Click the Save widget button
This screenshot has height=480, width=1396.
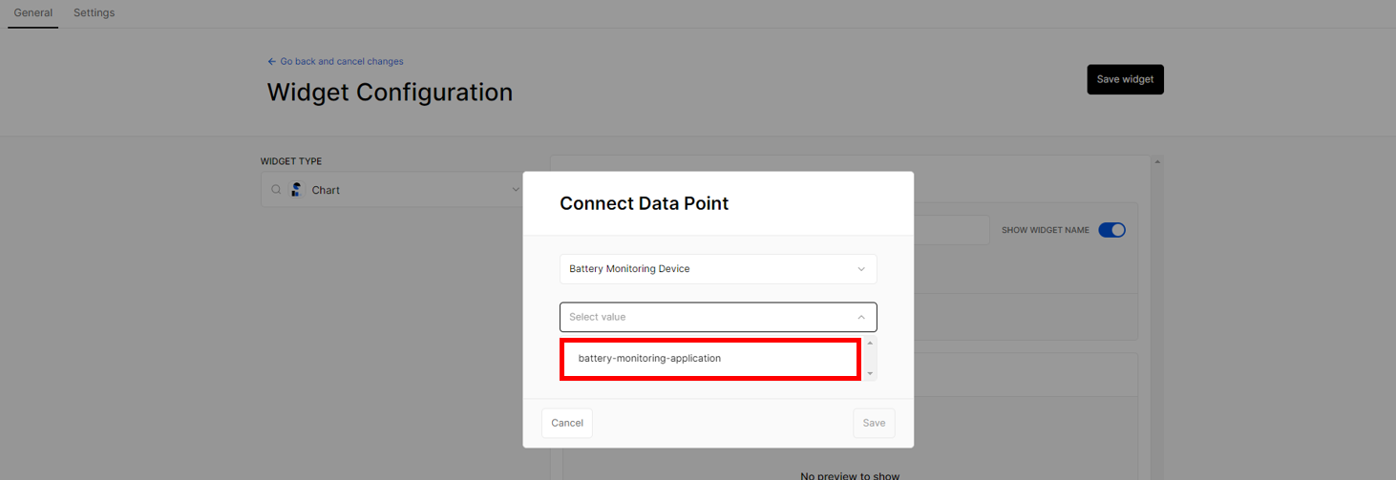point(1125,79)
